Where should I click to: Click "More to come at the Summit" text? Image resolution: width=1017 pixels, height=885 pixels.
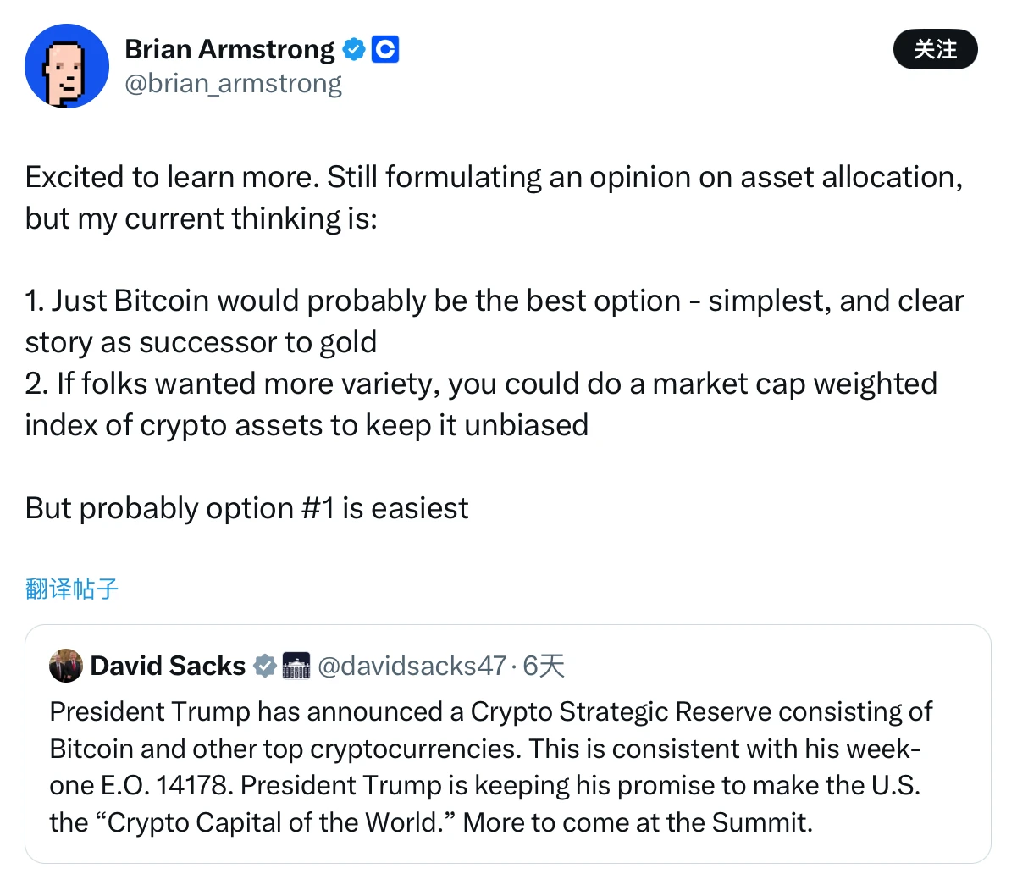pyautogui.click(x=638, y=822)
